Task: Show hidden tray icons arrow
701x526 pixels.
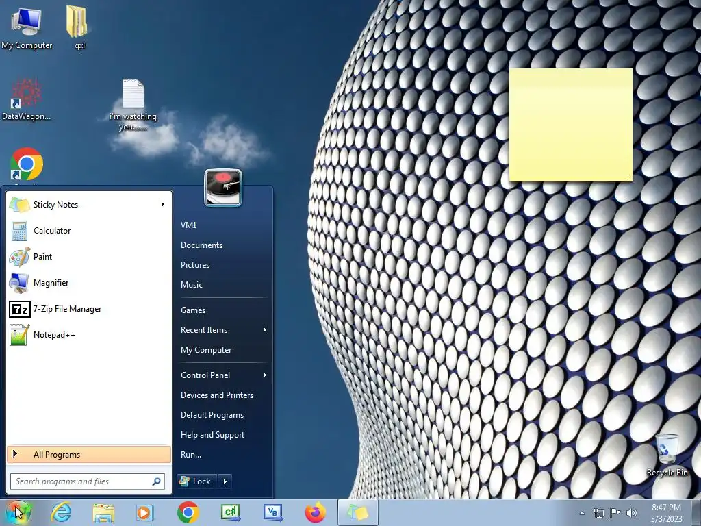Action: 582,513
